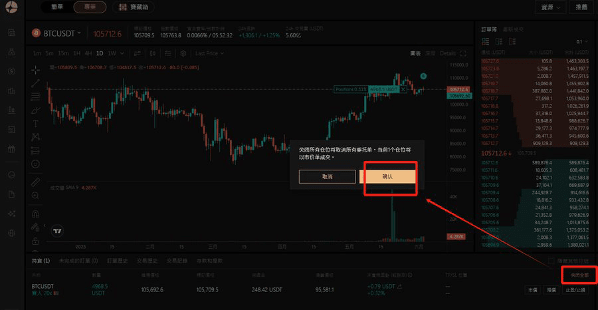The width and height of the screenshot is (598, 310).
Task: Toggle the 隱藏其他符號 checkbox
Action: [x=549, y=261]
